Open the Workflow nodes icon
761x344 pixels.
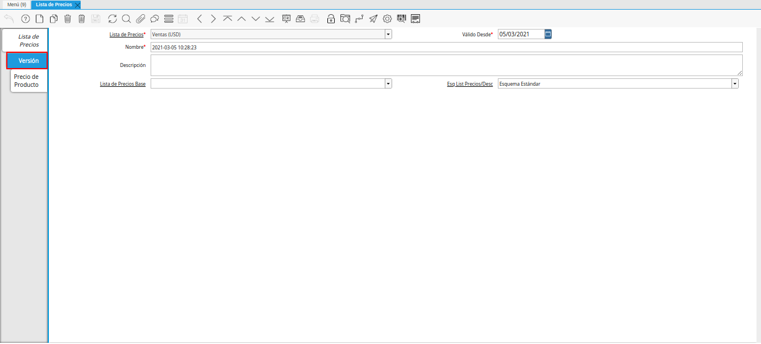coord(359,19)
